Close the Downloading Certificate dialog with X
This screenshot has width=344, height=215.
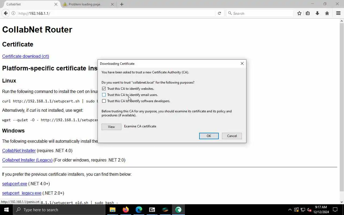pyautogui.click(x=242, y=63)
